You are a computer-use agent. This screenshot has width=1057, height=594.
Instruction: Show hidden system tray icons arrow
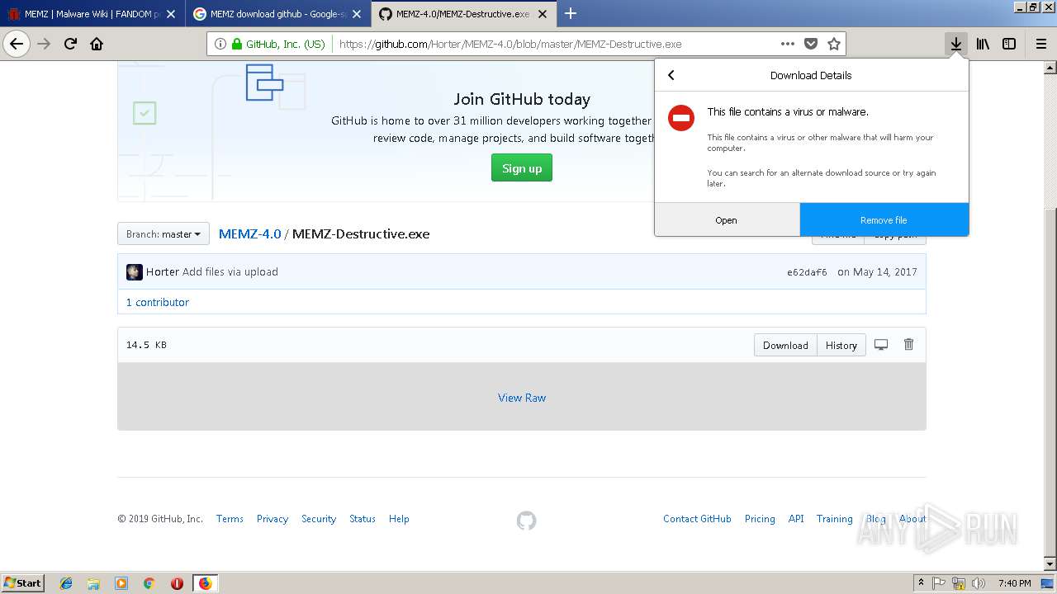click(x=921, y=583)
